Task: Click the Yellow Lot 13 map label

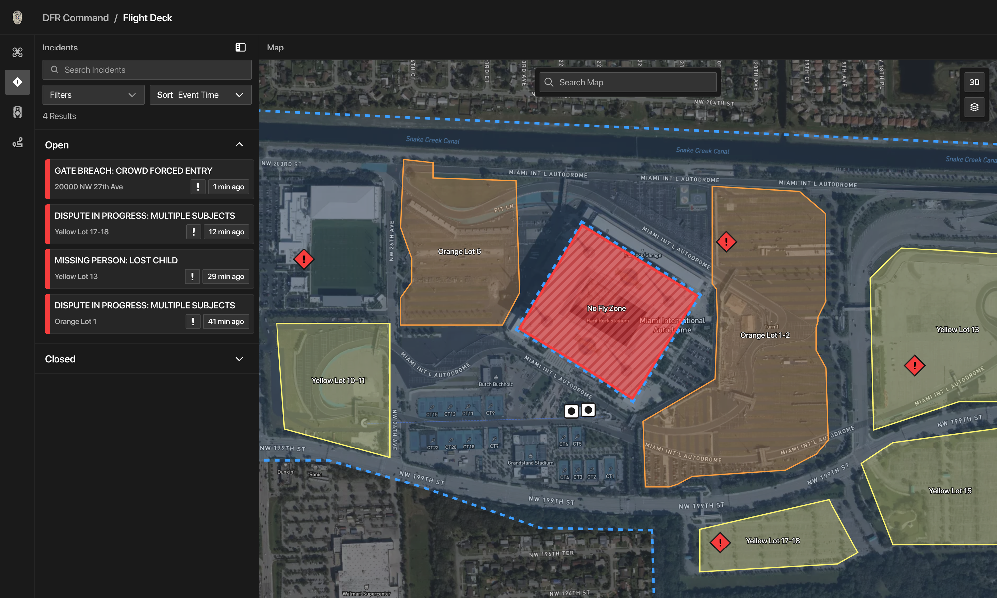Action: 957,330
